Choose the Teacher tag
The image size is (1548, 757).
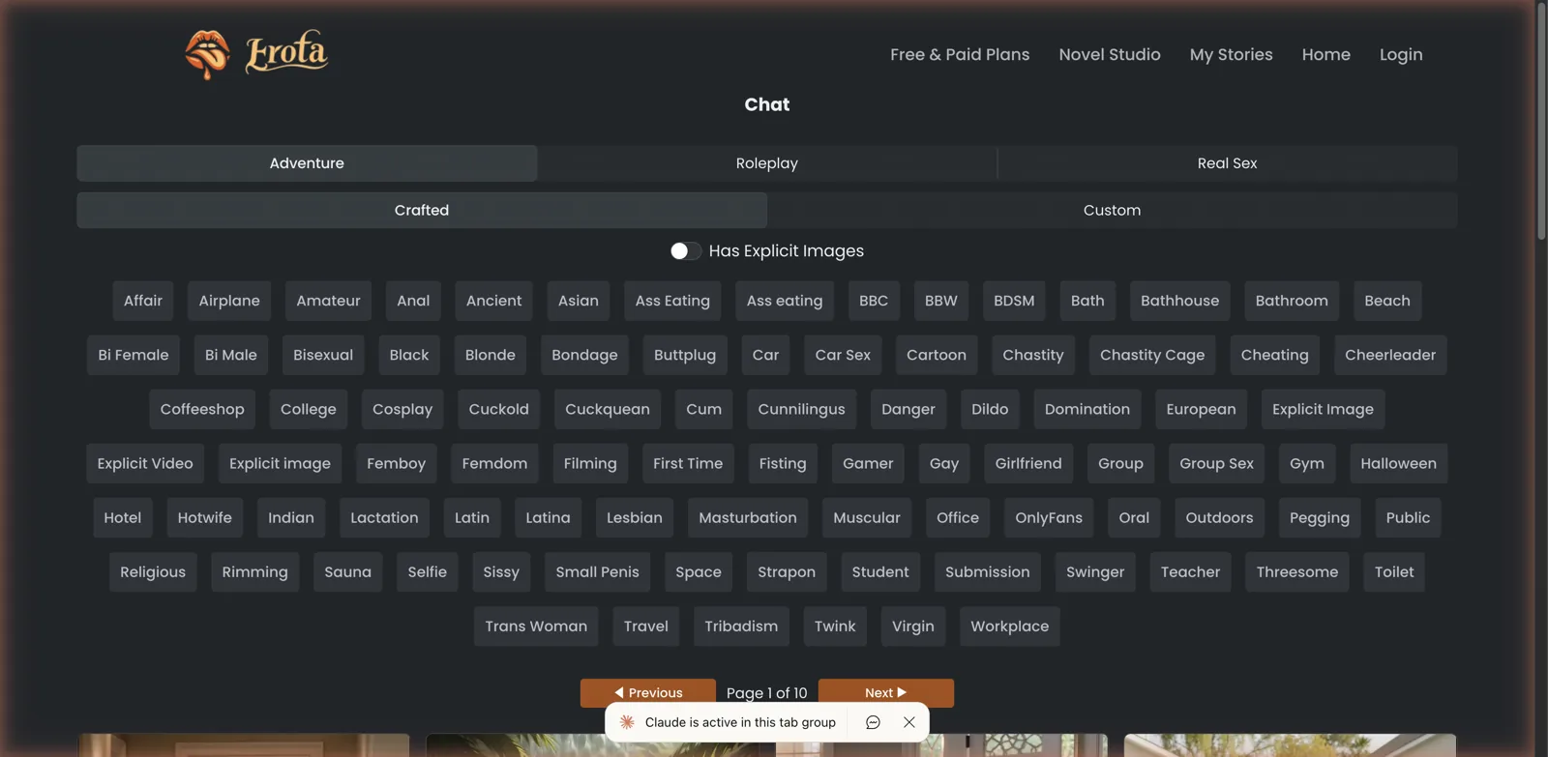pos(1190,571)
